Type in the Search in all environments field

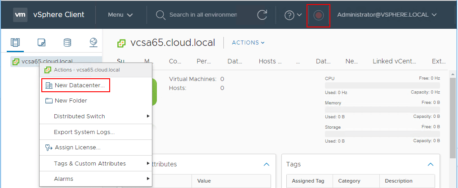203,15
